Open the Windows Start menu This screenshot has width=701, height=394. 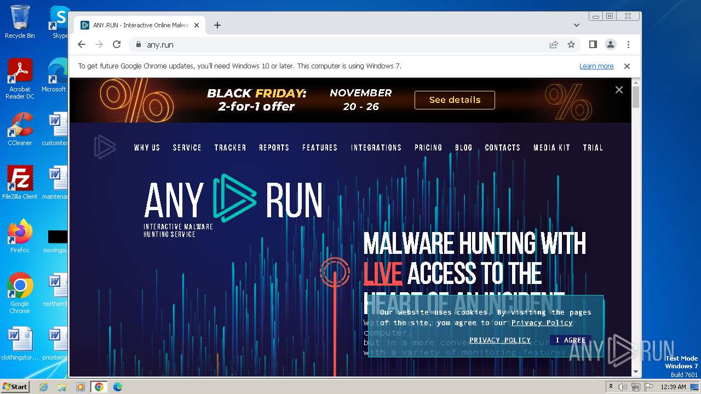[15, 387]
